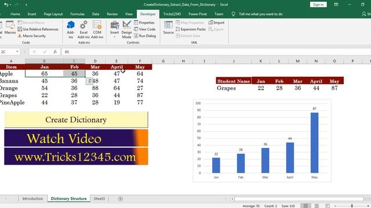Viewport: 371px width, 208px height.
Task: Click the Quick Analysis icon
Action: [x=89, y=81]
